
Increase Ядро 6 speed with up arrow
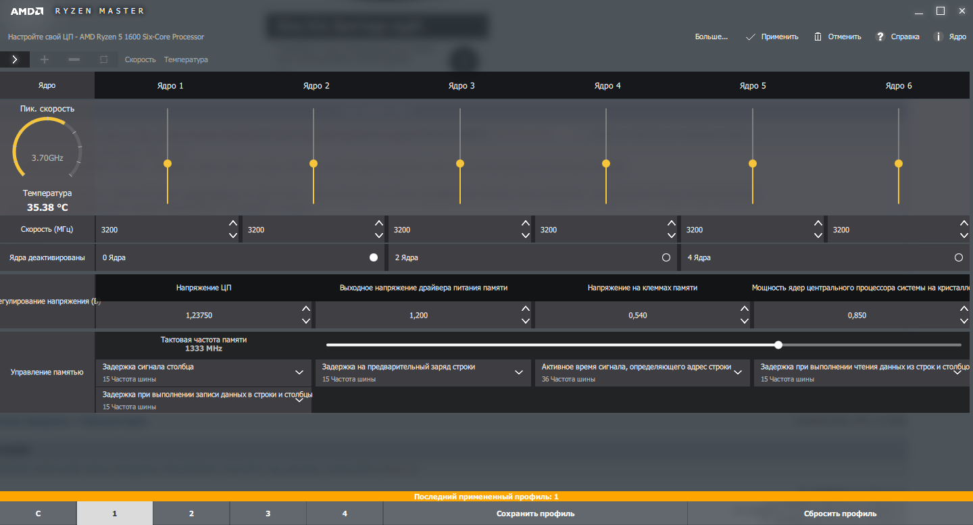pyautogui.click(x=964, y=224)
